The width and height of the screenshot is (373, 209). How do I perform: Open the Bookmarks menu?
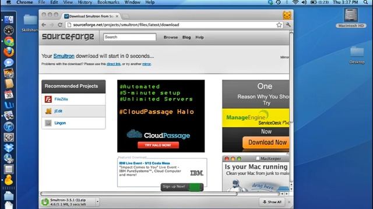(108, 2)
